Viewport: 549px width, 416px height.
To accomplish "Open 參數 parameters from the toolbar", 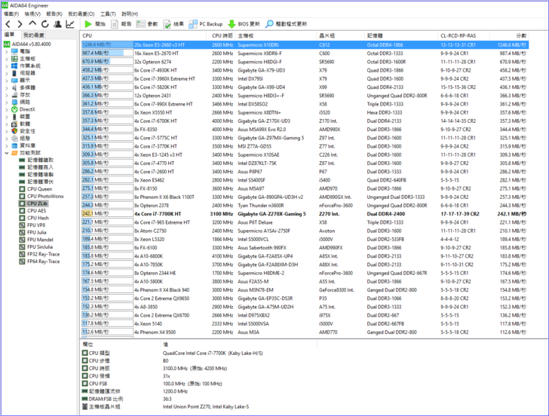I will [x=149, y=24].
